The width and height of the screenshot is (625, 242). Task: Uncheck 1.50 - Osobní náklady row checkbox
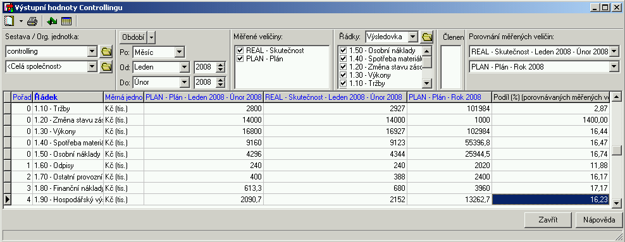pos(343,51)
